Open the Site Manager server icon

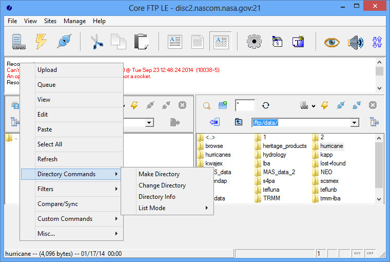(18, 41)
